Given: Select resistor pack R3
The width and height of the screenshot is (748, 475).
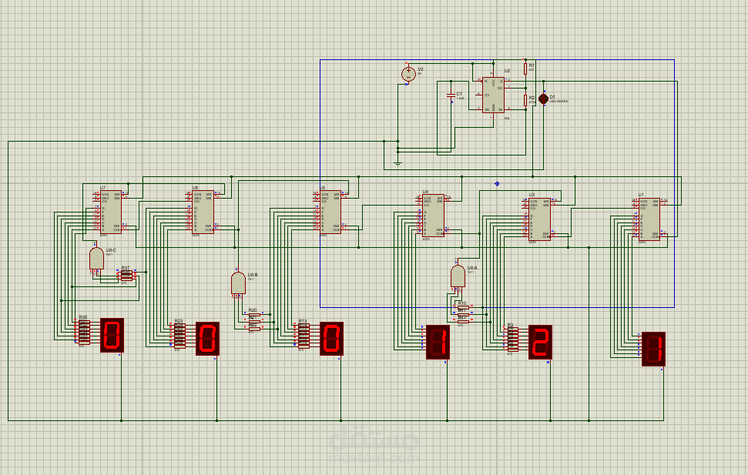Looking at the screenshot, I should (x=512, y=339).
